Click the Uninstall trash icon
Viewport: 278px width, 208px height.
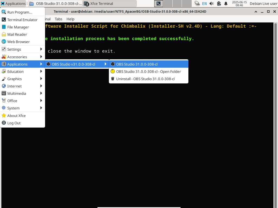click(x=113, y=79)
